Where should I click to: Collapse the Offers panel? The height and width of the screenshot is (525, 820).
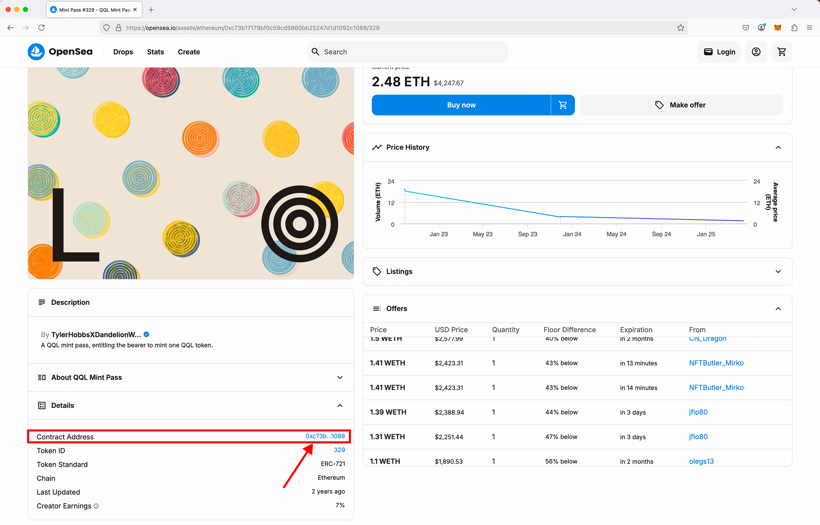click(x=778, y=308)
